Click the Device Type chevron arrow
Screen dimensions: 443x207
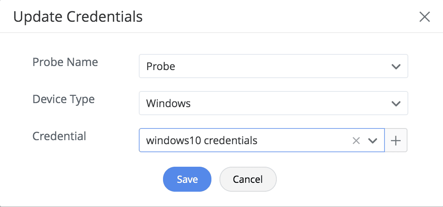pos(396,103)
